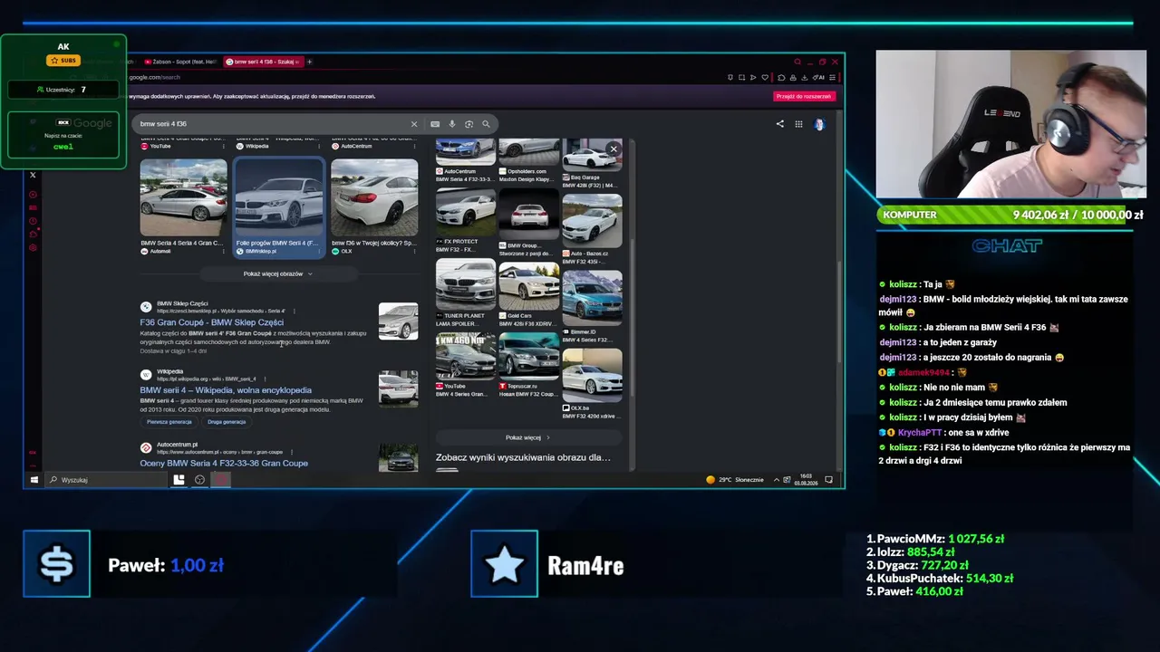Open the browser downloads icon
Viewport: 1160px width, 652px height.
[x=804, y=77]
